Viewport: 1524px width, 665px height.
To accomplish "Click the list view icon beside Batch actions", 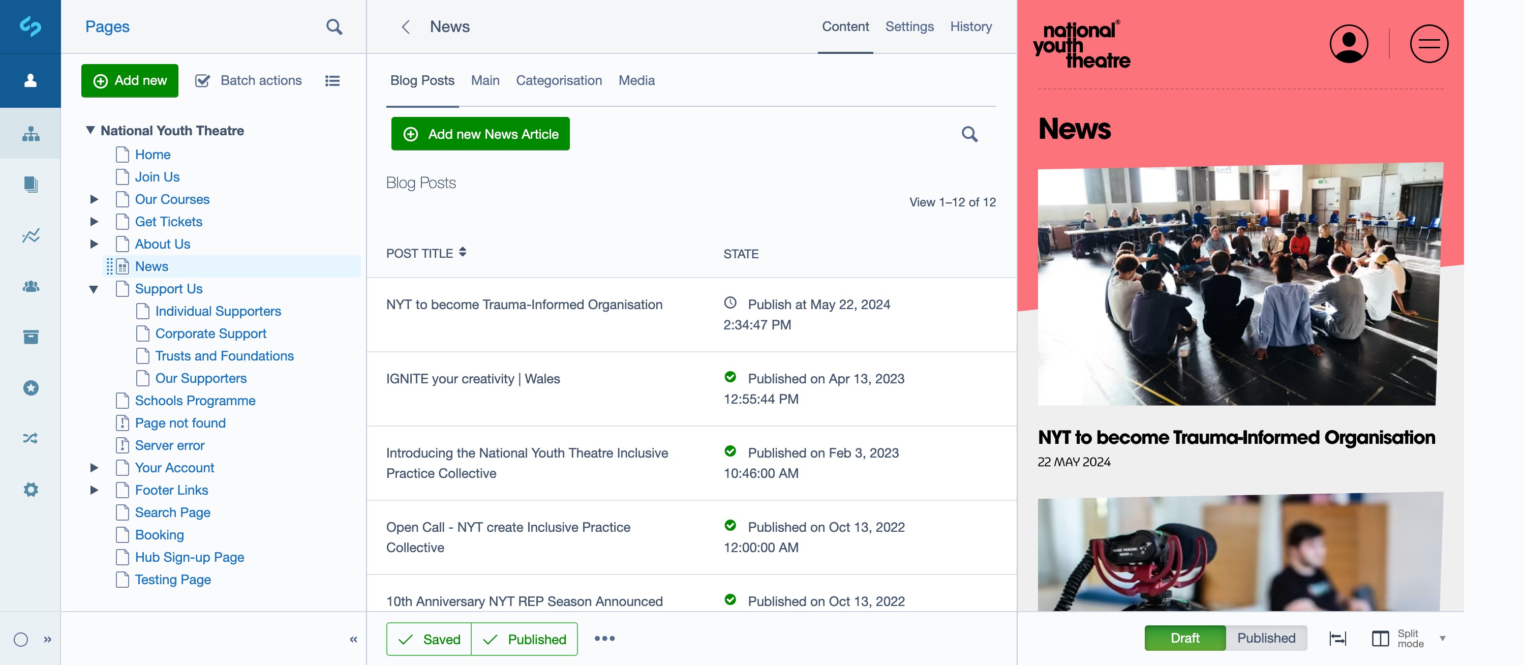I will pos(332,80).
